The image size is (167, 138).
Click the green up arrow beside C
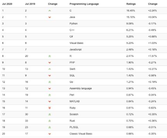(x=50, y=11)
